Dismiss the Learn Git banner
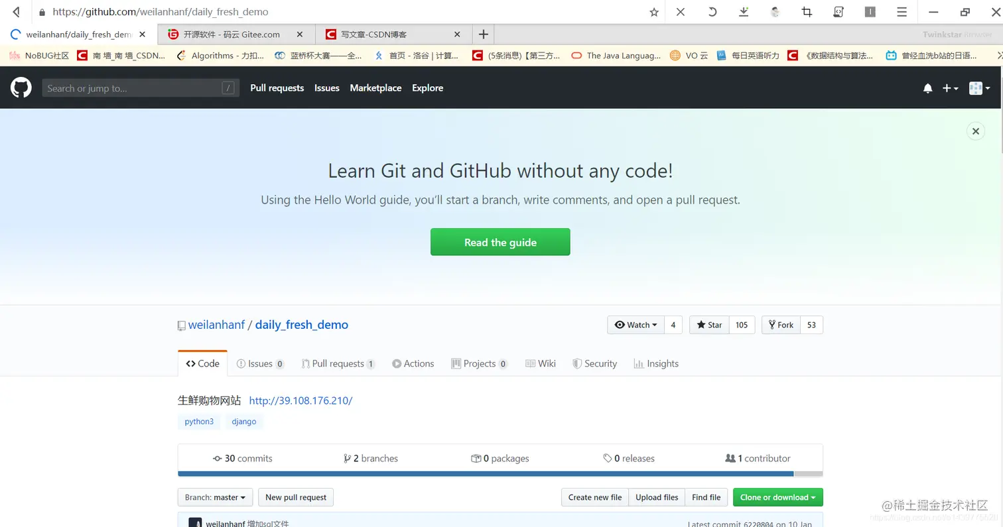The image size is (1003, 527). pos(975,131)
